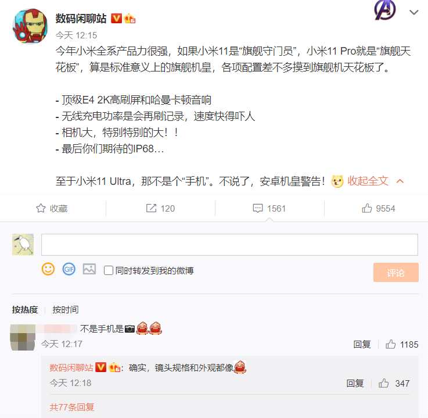428x418 pixels.
Task: Like the comment with 1185 thumbs-up
Action: pyautogui.click(x=390, y=344)
